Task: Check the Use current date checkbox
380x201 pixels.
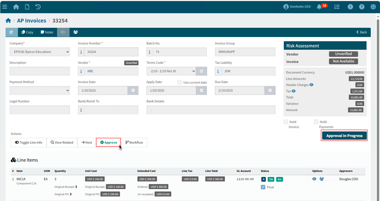Action: pos(179,82)
